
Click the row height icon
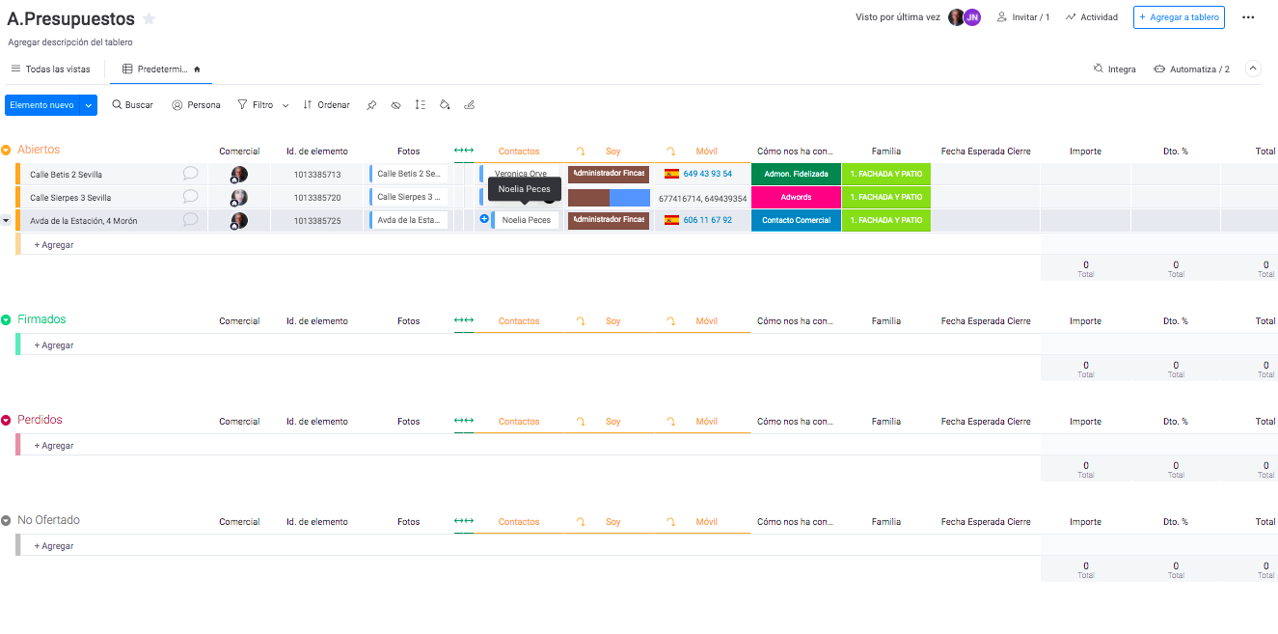point(420,105)
